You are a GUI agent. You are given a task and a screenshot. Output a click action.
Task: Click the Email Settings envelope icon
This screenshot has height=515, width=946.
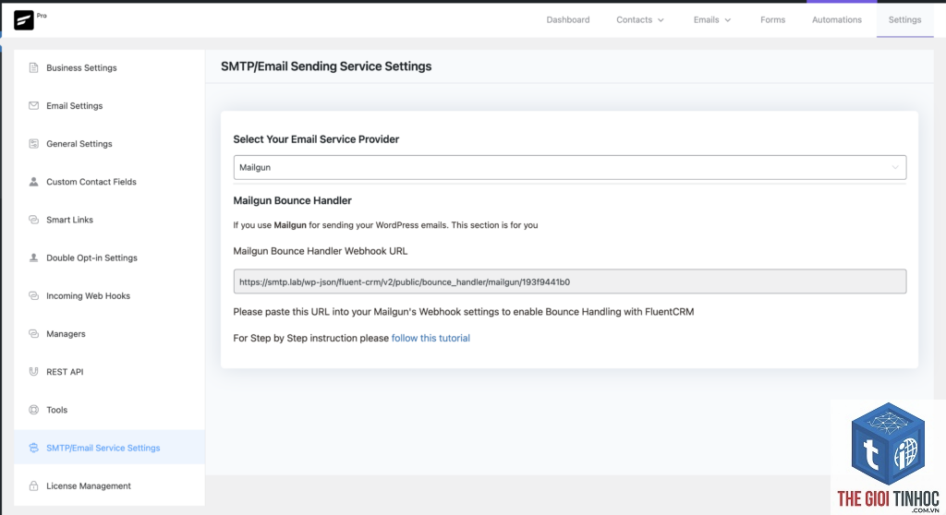coord(34,105)
